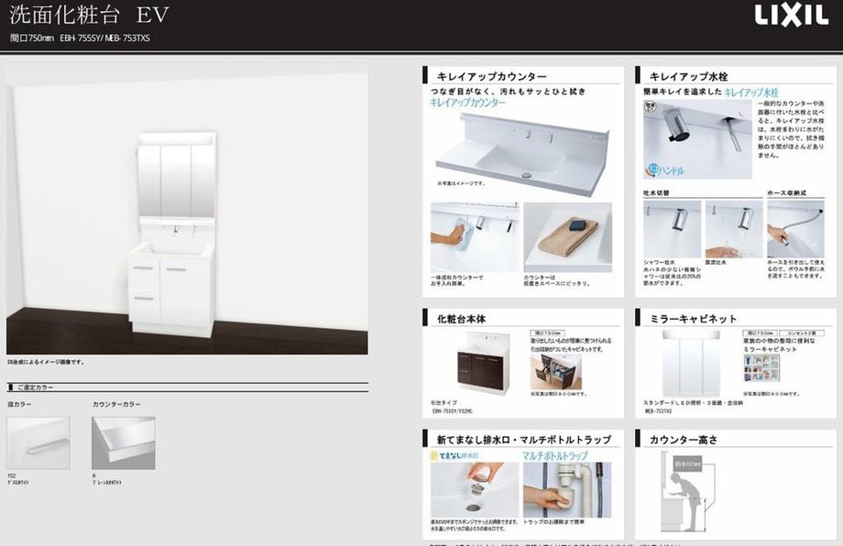Viewport: 843px width, 546px height.
Task: Select the door color swatch
Action: pos(38,442)
